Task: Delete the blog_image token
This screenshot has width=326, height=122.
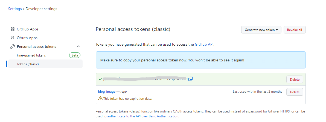Action: pos(295,92)
